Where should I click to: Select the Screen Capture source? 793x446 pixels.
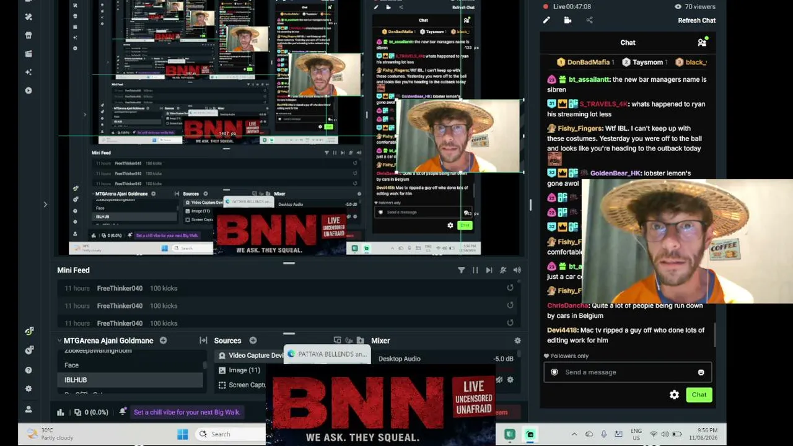coord(243,385)
